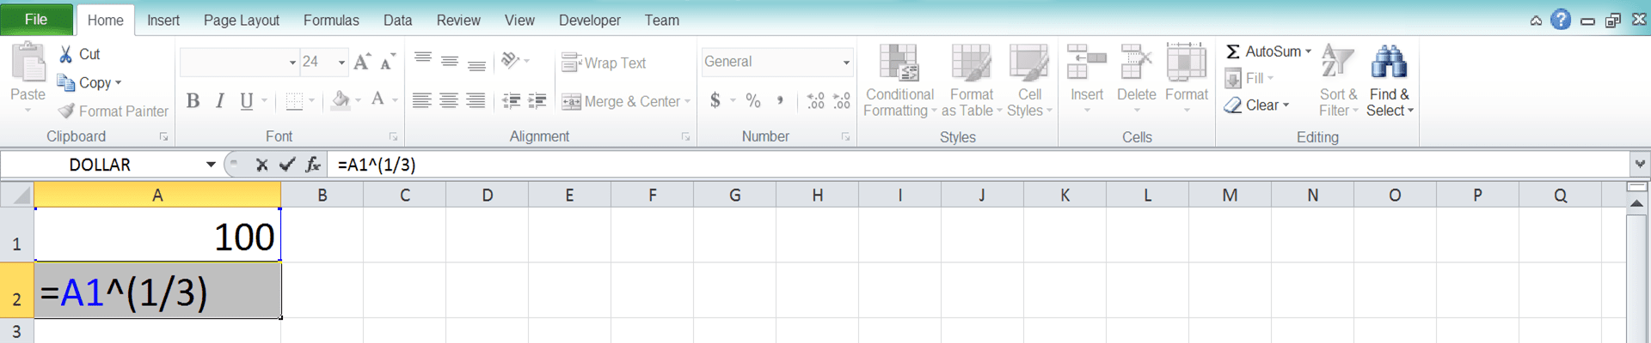1651x343 pixels.
Task: Open Find & Select binoculars menu
Action: coord(1390,81)
